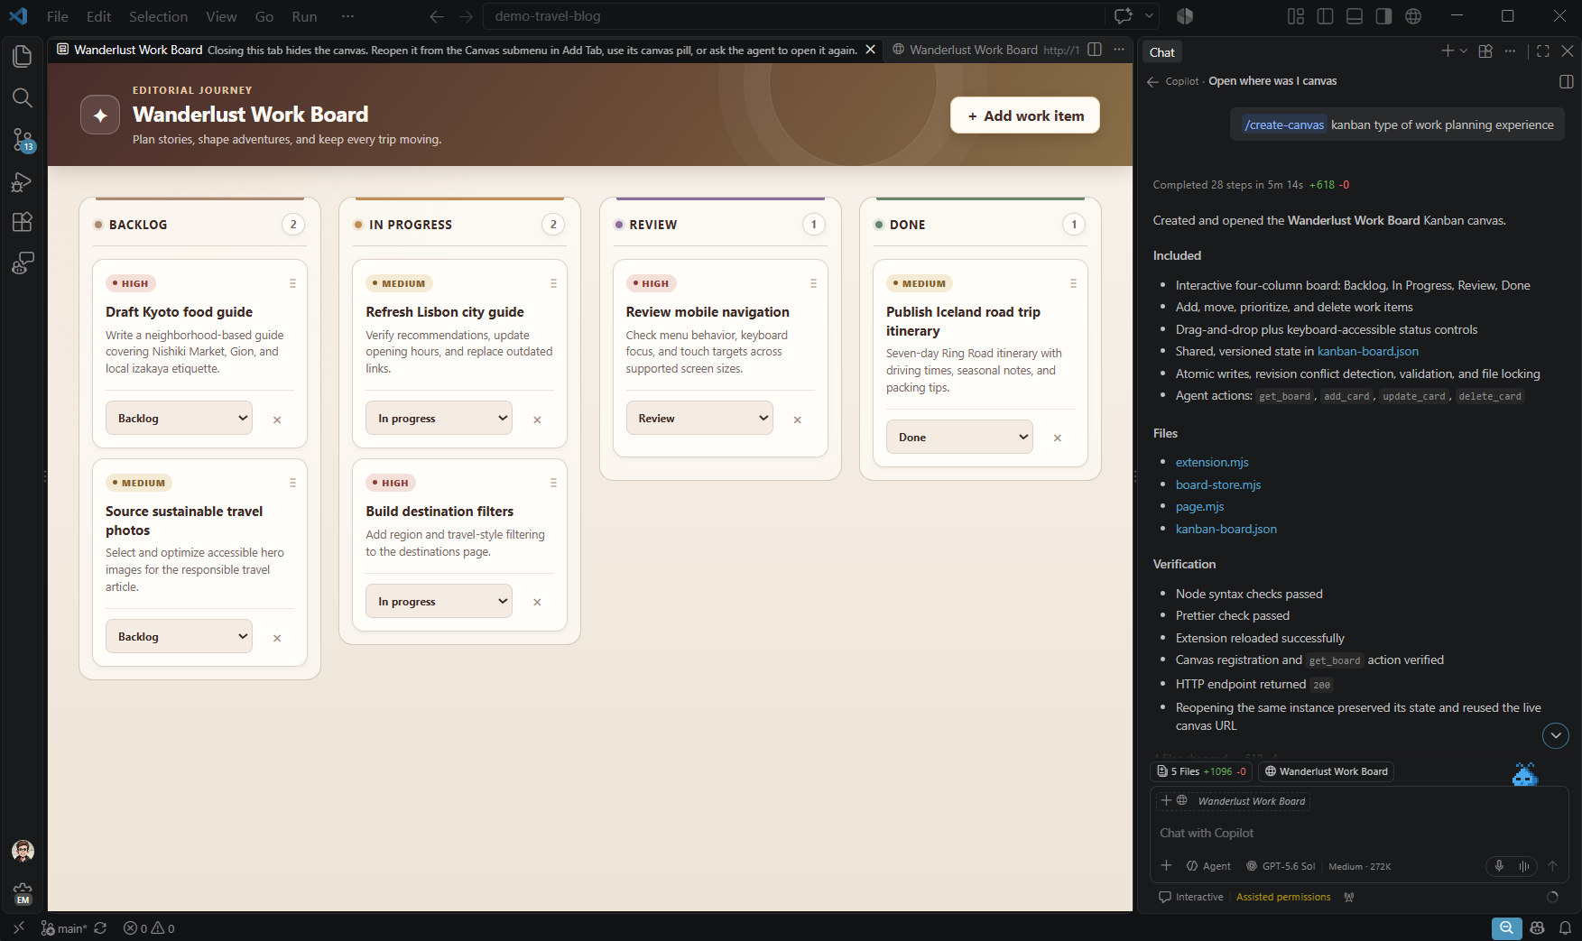The width and height of the screenshot is (1582, 941).
Task: Open the globe browser icon in title bar
Action: coord(1413,16)
